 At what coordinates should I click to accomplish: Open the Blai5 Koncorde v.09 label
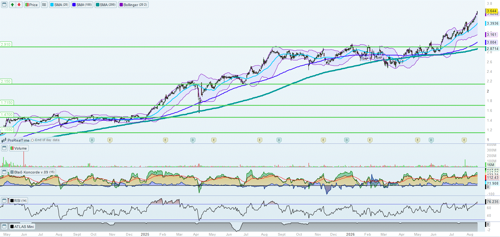click(x=32, y=172)
